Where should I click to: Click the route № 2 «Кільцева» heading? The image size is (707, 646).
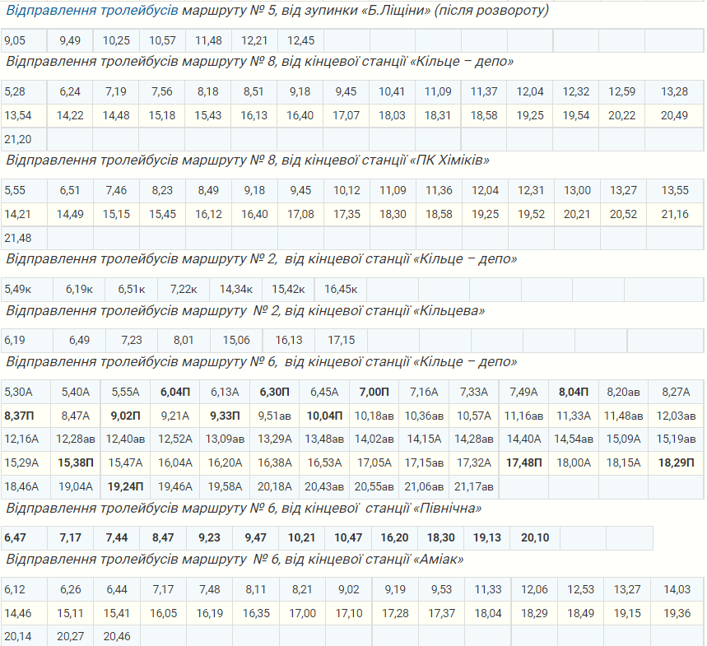[x=245, y=311]
